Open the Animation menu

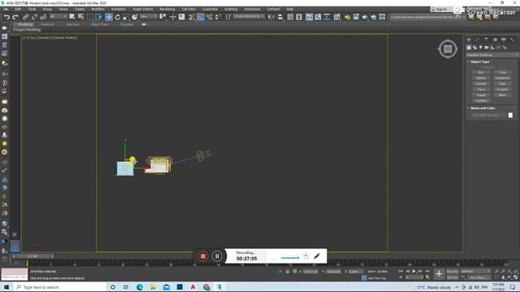pyautogui.click(x=119, y=9)
